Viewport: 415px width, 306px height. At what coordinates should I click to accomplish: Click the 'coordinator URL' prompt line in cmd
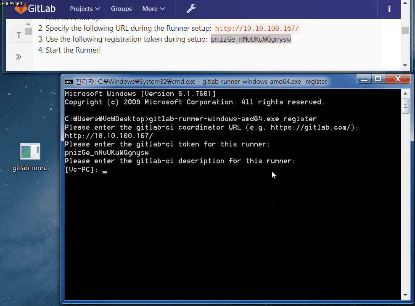(211, 128)
